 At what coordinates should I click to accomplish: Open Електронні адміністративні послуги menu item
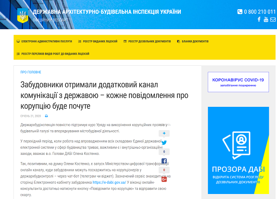(x=44, y=41)
